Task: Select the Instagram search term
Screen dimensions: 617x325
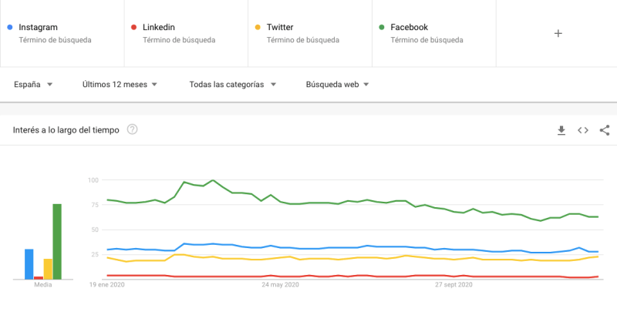Action: pyautogui.click(x=62, y=33)
